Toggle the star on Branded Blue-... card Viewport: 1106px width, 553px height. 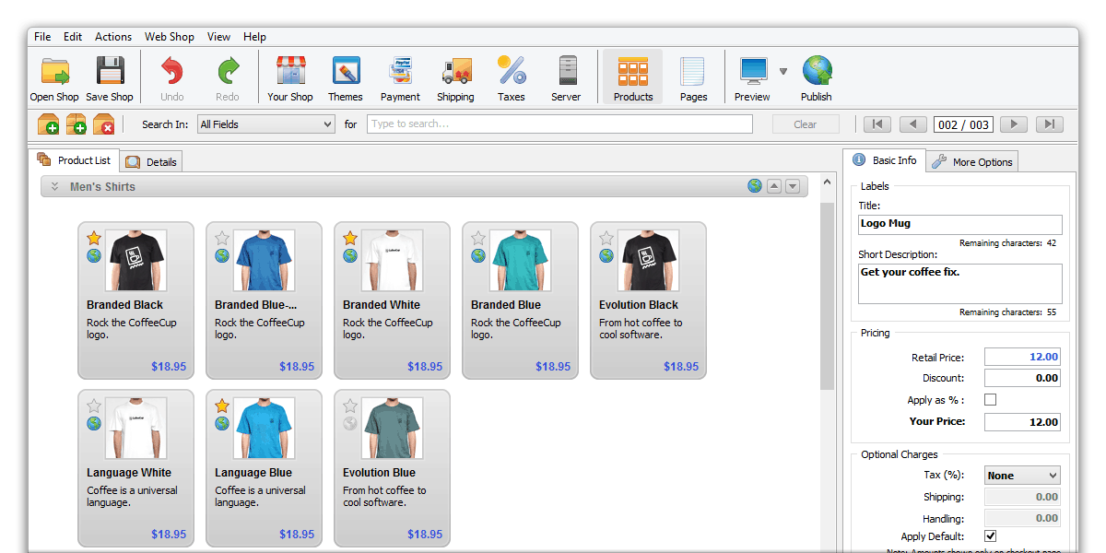(x=222, y=238)
